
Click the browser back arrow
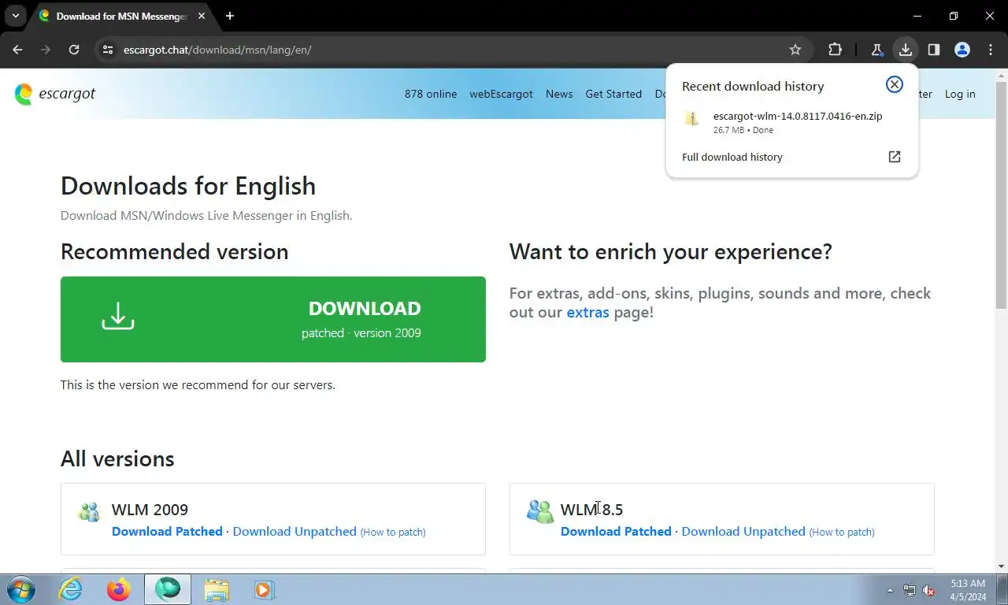[x=17, y=50]
